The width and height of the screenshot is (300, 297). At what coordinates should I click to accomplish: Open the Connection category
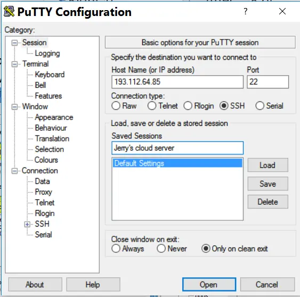[40, 171]
